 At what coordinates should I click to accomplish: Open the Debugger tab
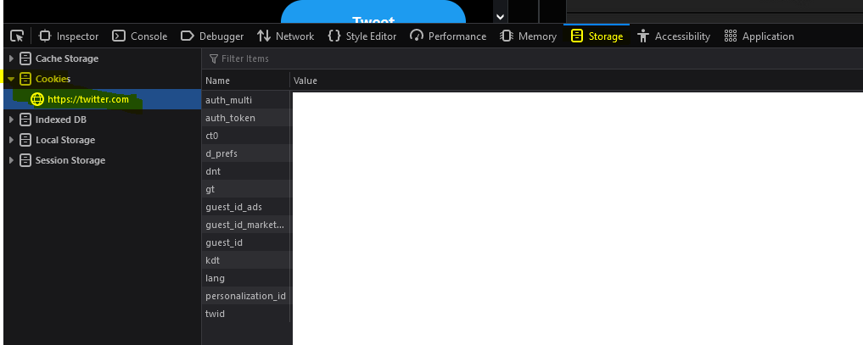212,36
